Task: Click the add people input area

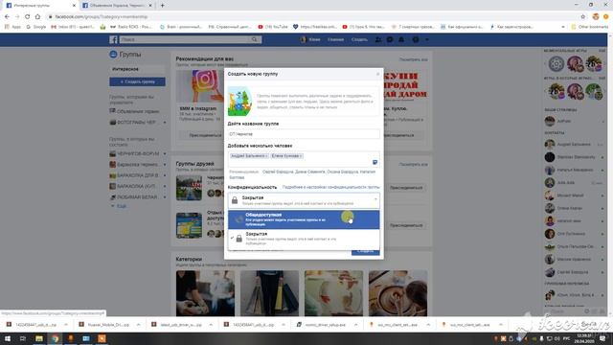Action: point(304,159)
